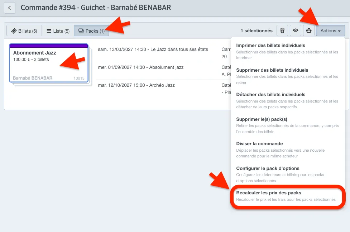
Task: Choose Diviser la commande
Action: (288, 150)
